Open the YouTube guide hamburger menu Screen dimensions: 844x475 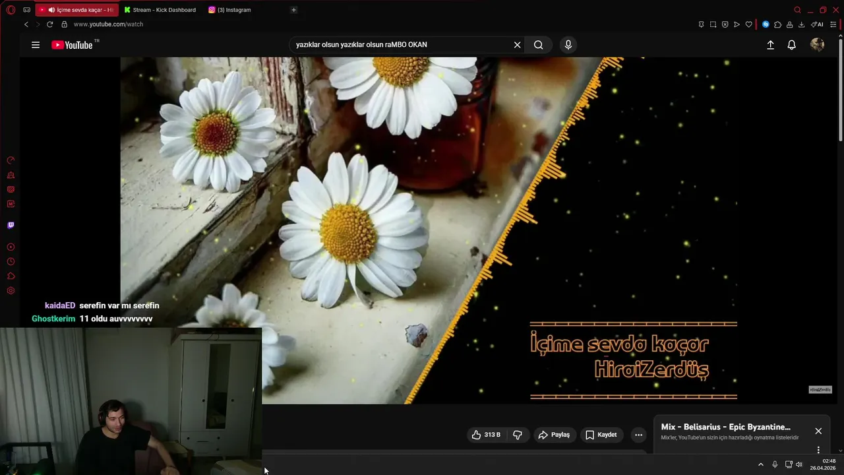(36, 45)
